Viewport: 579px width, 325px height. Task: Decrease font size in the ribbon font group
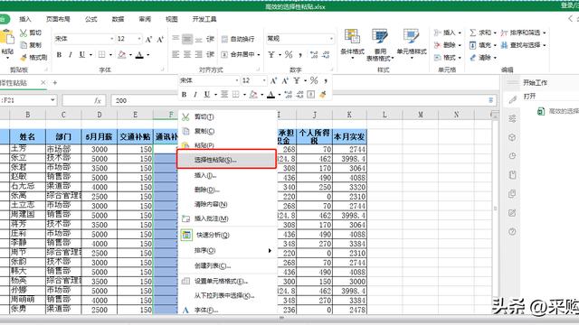[160, 39]
